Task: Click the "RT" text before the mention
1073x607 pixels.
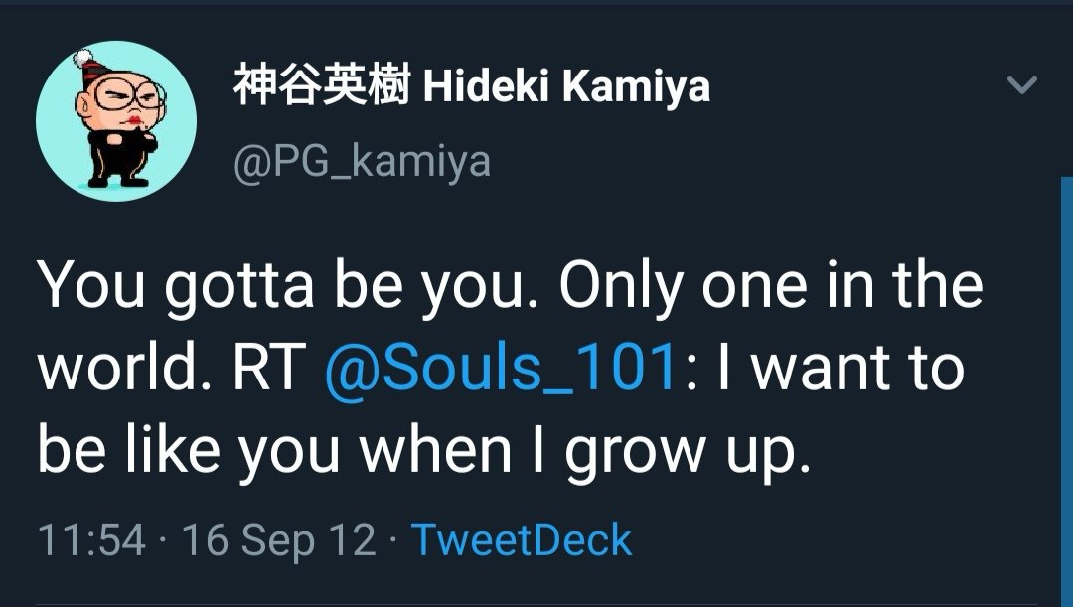Action: (267, 370)
